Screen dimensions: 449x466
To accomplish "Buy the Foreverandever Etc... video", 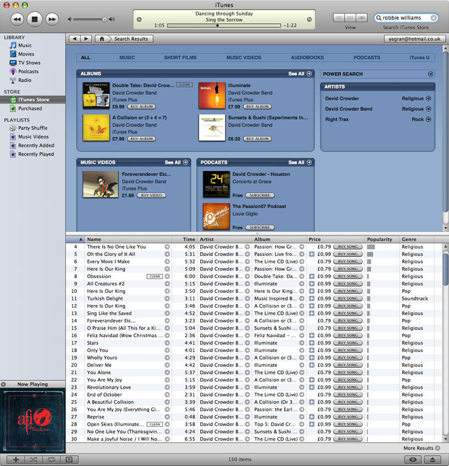I will click(x=152, y=196).
